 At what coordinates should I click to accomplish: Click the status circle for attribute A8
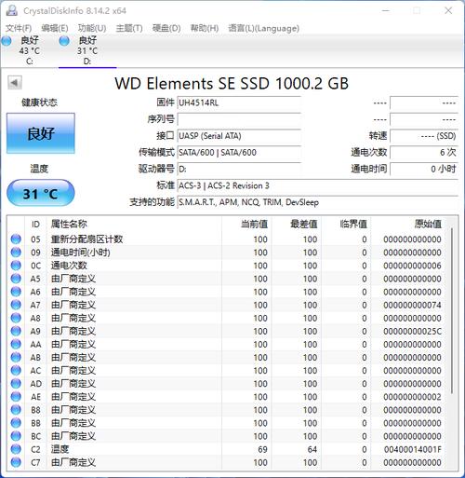click(x=16, y=318)
